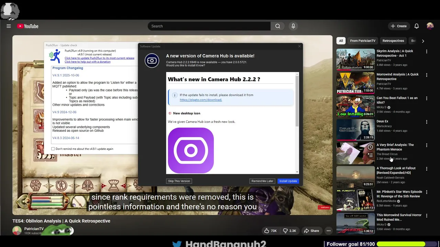Open the Skyrim Analysis video thumbnail
The height and width of the screenshot is (247, 440).
pos(355,59)
